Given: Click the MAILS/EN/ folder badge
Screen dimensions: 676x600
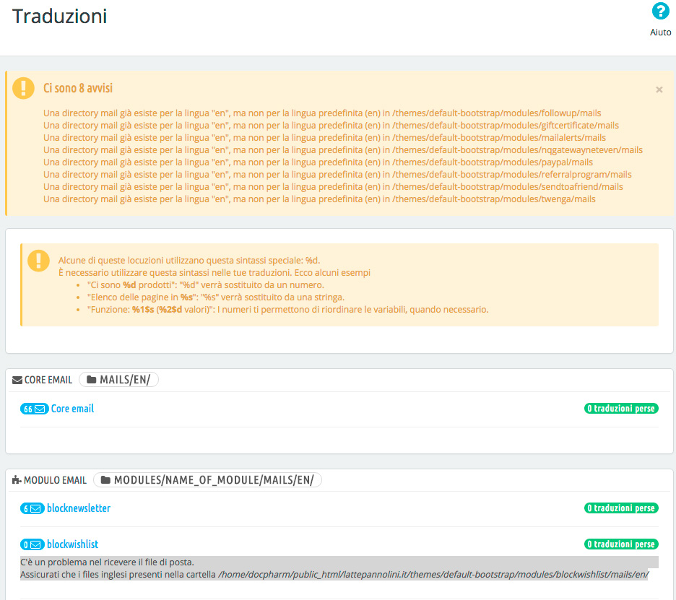Looking at the screenshot, I should coord(119,380).
